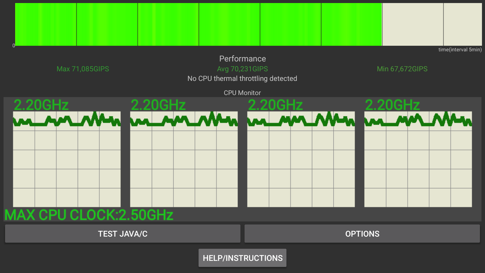Click the Min 67,672GIPS value
The width and height of the screenshot is (485, 273).
pos(402,69)
